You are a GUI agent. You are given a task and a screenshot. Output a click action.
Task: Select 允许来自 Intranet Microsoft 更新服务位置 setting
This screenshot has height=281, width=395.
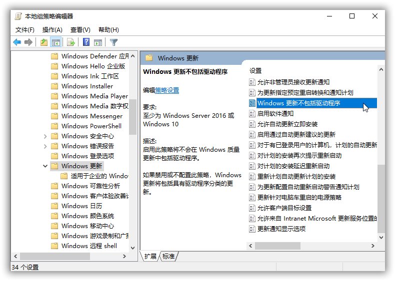(x=317, y=219)
